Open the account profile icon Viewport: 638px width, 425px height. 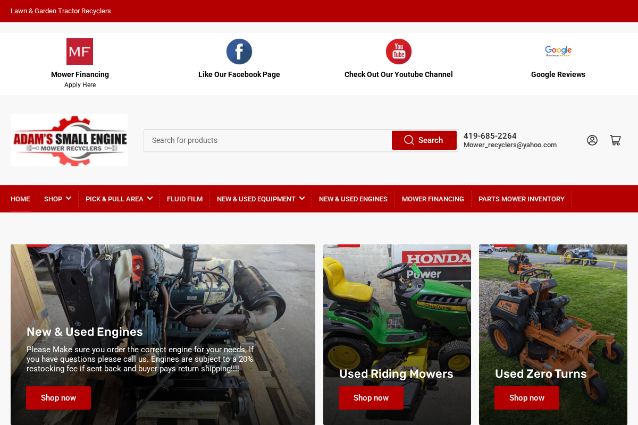pos(592,140)
